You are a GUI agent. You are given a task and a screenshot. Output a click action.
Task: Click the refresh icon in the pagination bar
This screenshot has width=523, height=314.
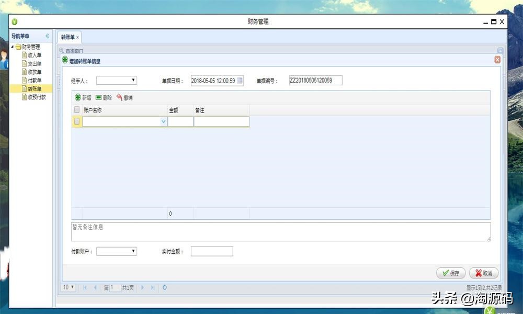165,287
